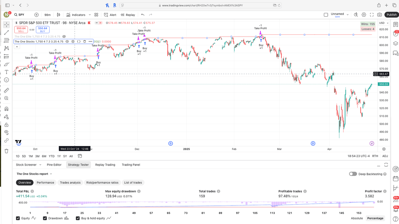The height and width of the screenshot is (224, 399).
Task: Open the Fibonacci retracement tools
Action: (x=6, y=40)
